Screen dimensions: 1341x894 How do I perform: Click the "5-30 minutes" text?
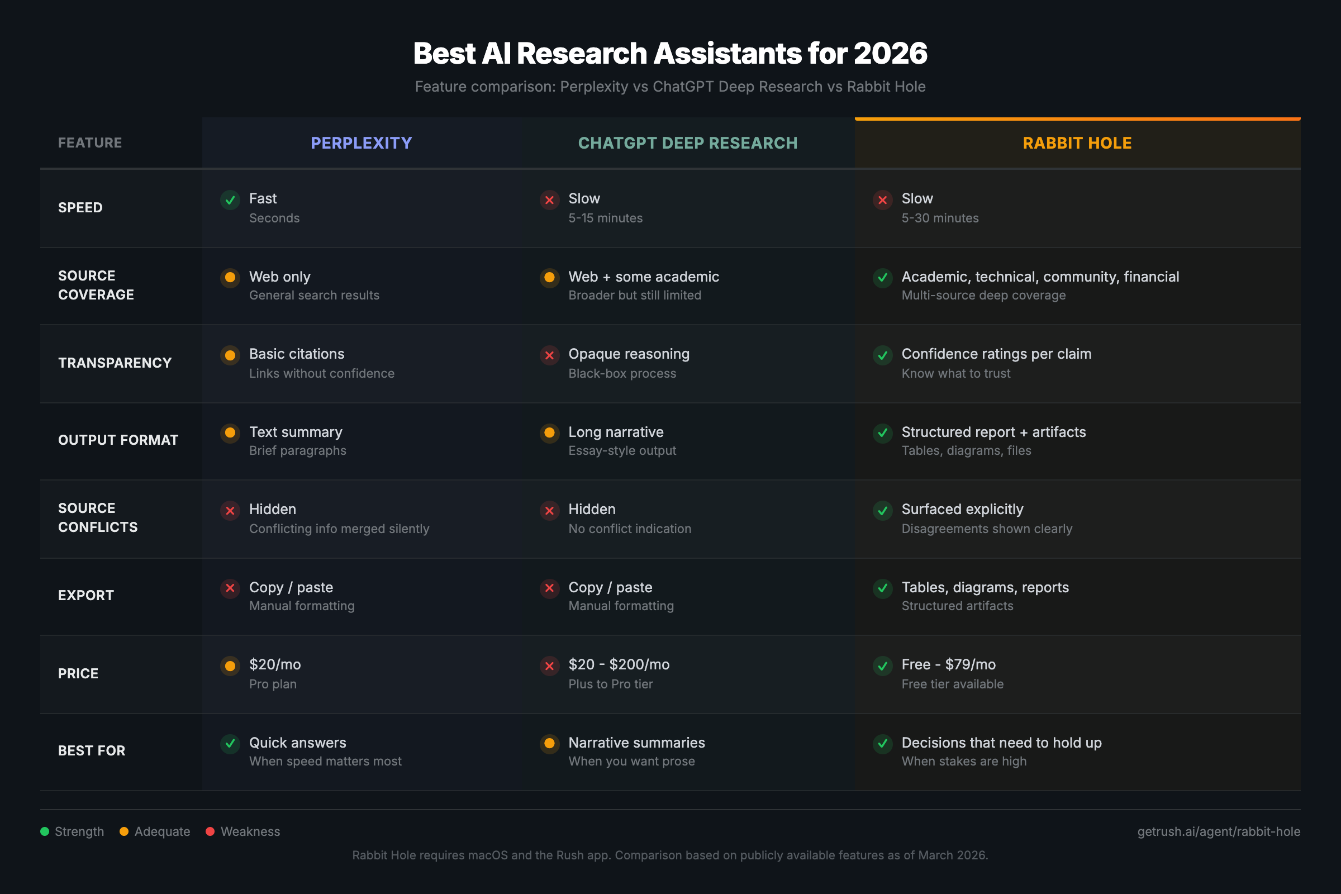pyautogui.click(x=940, y=218)
